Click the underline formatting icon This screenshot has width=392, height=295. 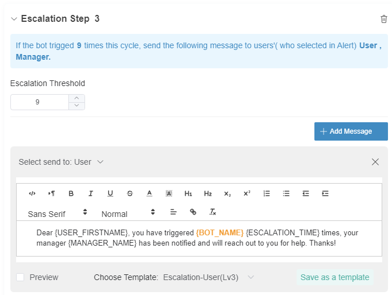pos(110,193)
